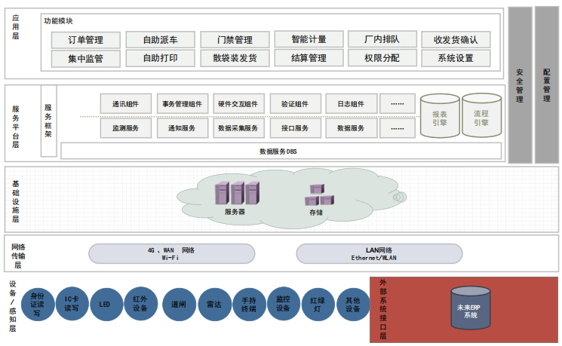Select the 数据服务DBS bar
Screen dimensions: 562x346
click(x=281, y=151)
